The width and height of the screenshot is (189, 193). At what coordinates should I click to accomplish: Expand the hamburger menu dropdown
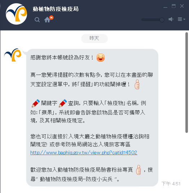pyautogui.click(x=181, y=19)
